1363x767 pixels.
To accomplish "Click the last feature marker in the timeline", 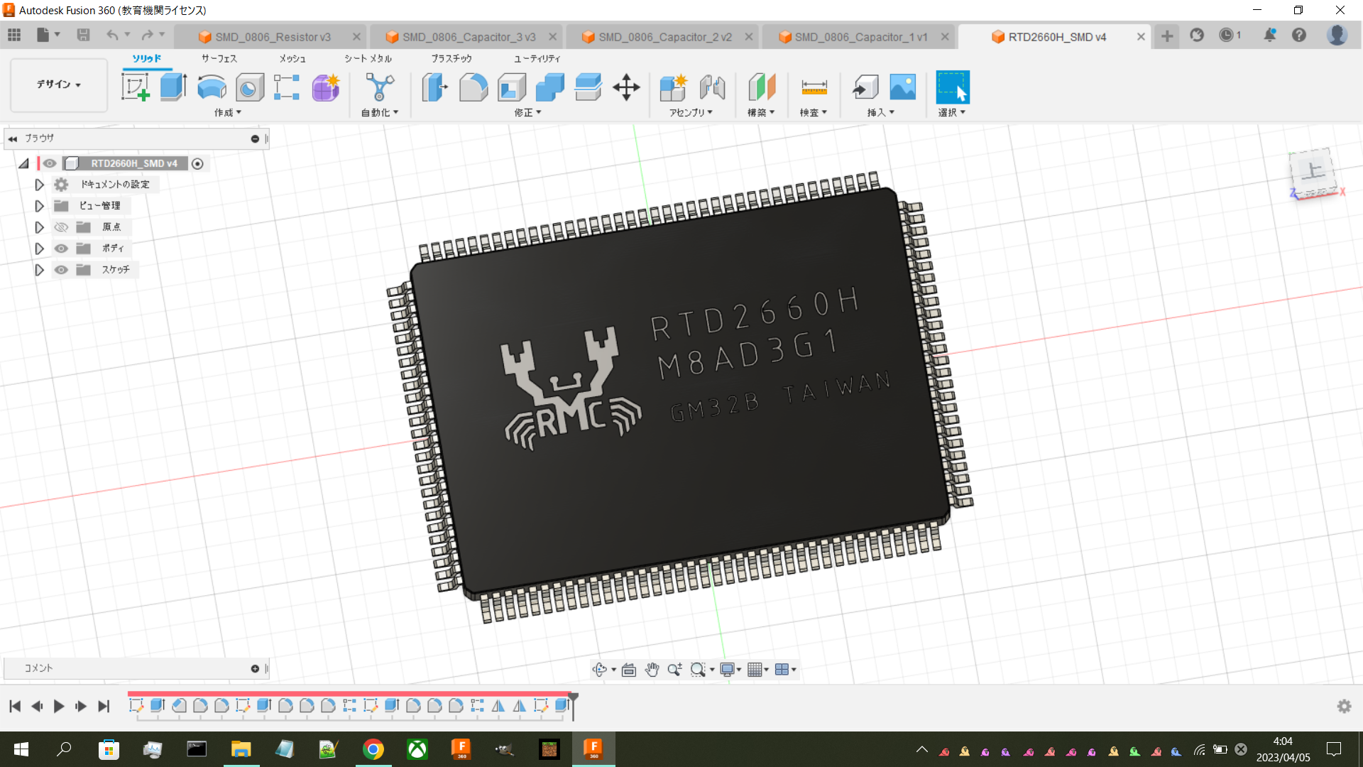I will [562, 705].
